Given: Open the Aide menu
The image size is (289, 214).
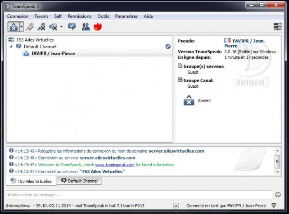Looking at the screenshot, I should click(x=148, y=16).
